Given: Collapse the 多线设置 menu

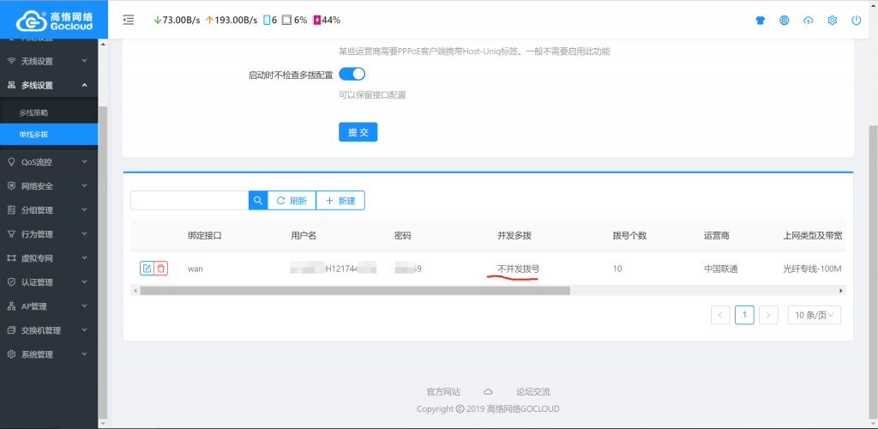Looking at the screenshot, I should tap(49, 85).
